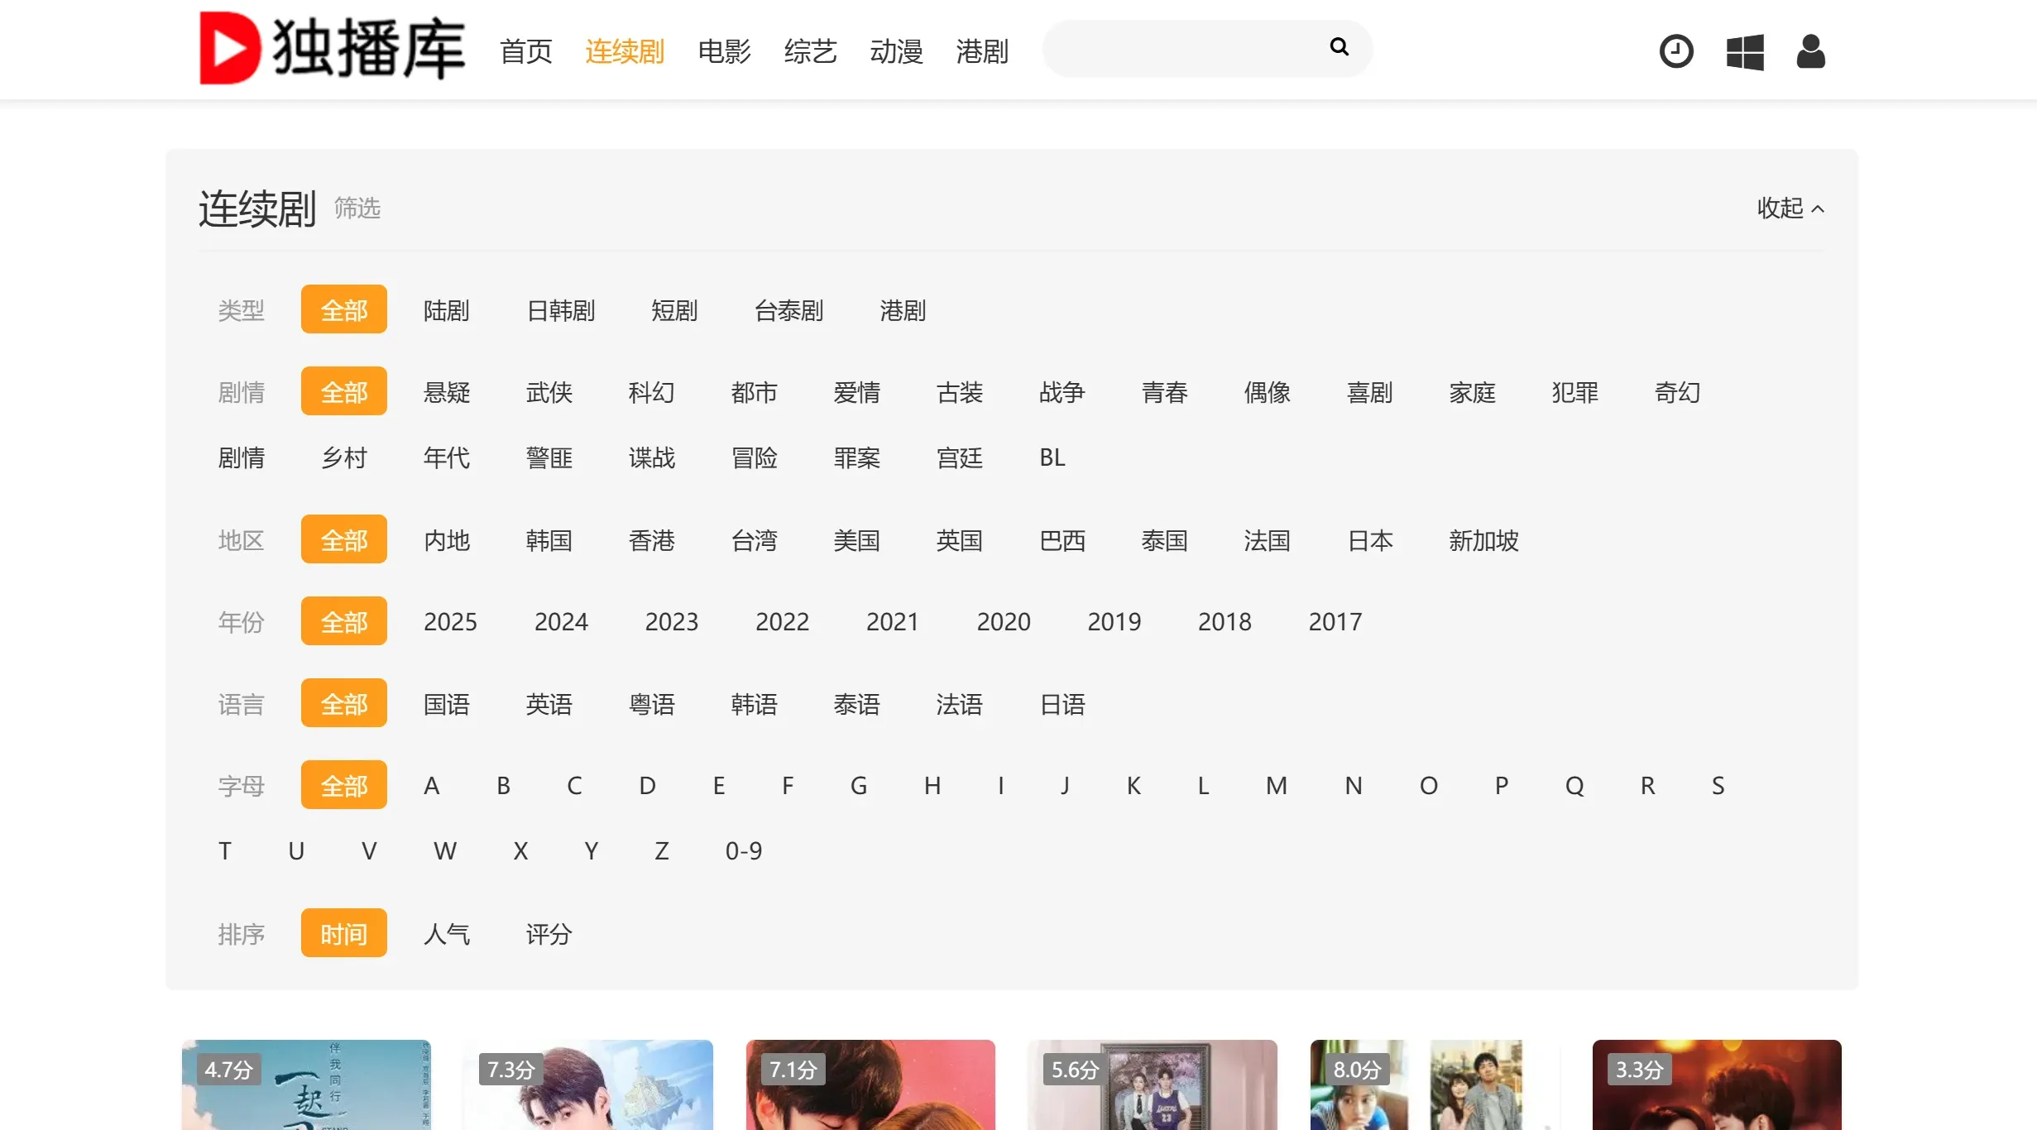Select the 悬疑 genre filter

pyautogui.click(x=447, y=392)
